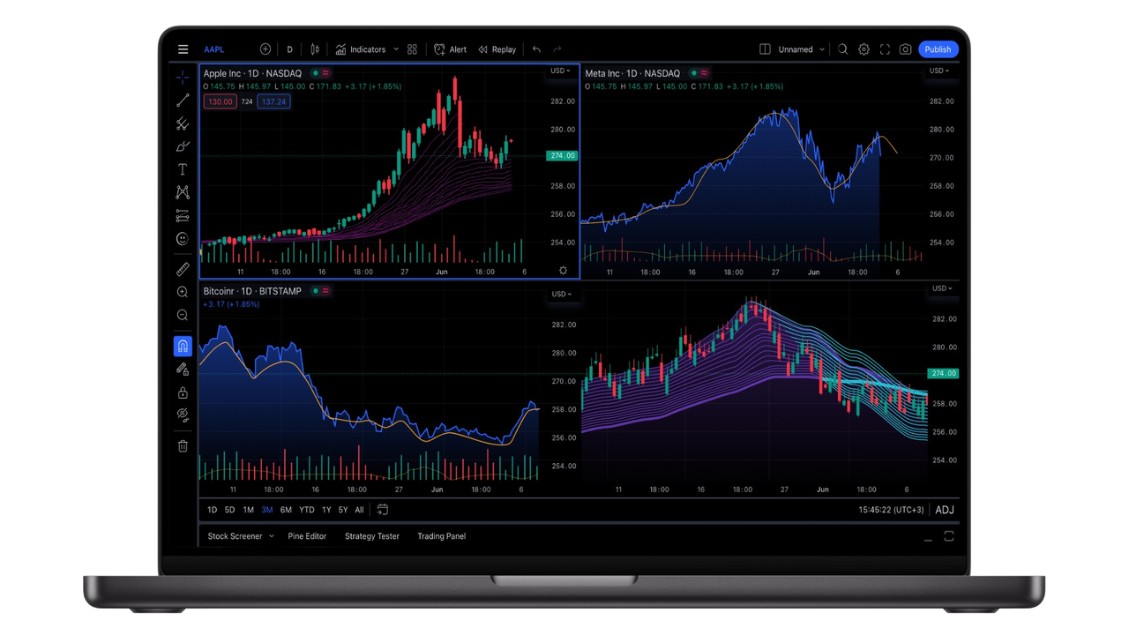Select the Text annotation tool
The width and height of the screenshot is (1129, 635).
coord(183,169)
